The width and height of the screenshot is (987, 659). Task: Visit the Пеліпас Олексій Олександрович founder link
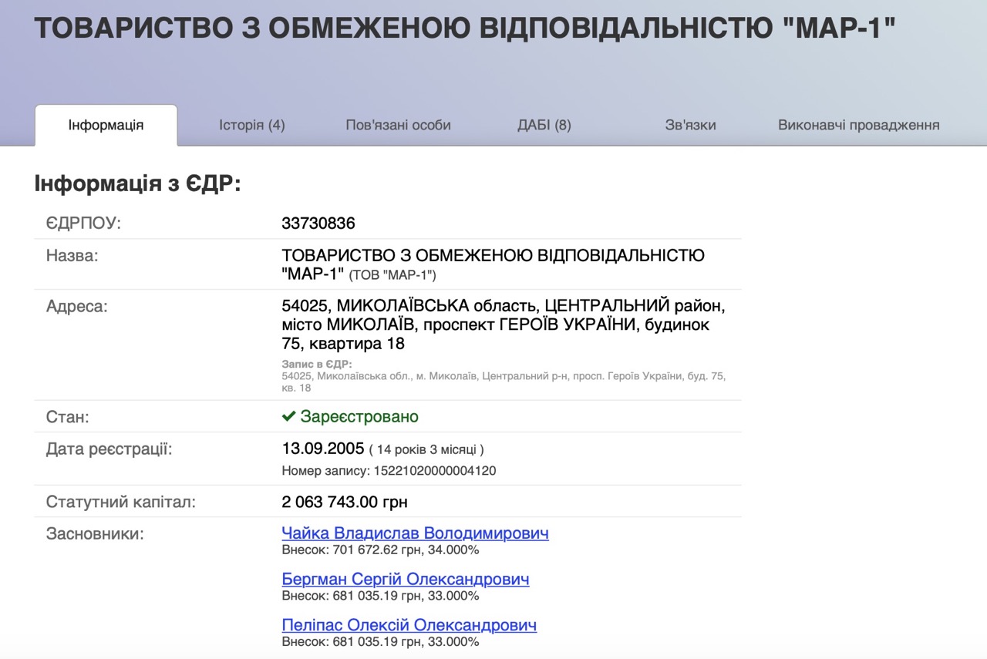point(409,625)
